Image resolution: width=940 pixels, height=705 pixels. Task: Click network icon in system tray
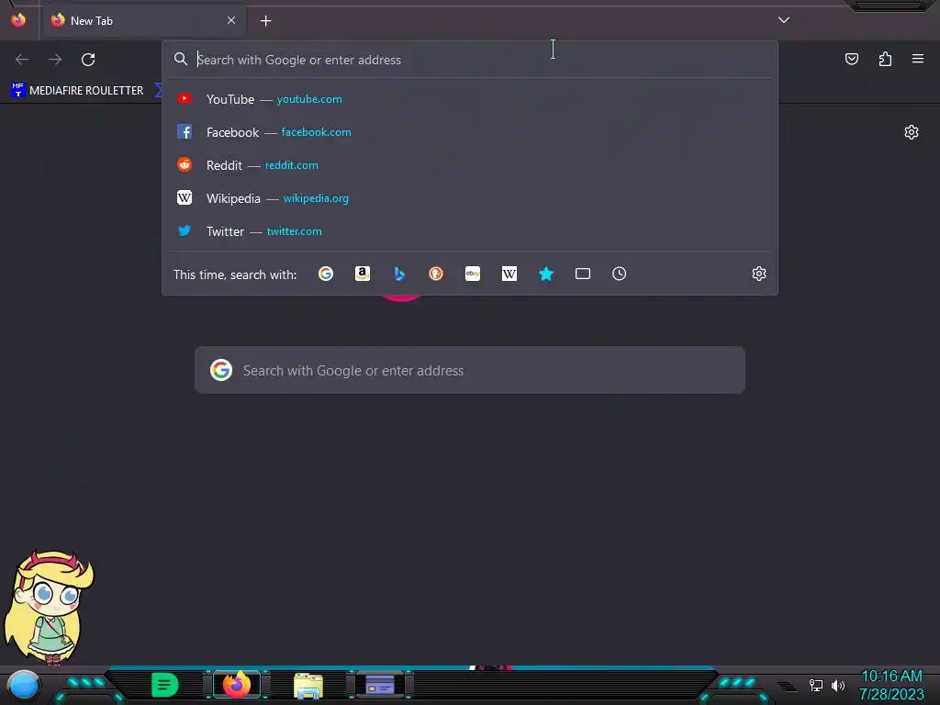click(x=816, y=685)
